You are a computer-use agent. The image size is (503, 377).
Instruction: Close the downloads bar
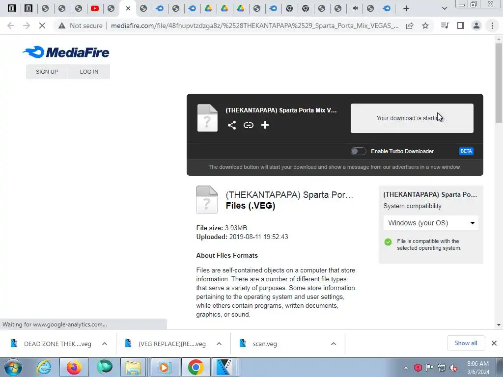494,343
